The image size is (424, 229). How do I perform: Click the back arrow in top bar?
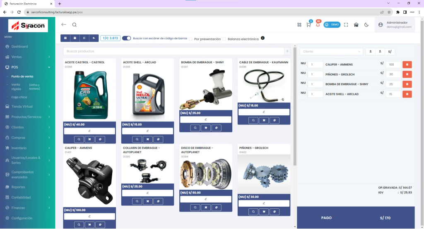pos(64,25)
